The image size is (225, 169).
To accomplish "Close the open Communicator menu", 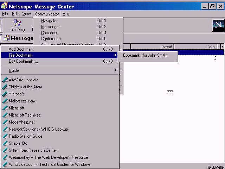I will 47,14.
